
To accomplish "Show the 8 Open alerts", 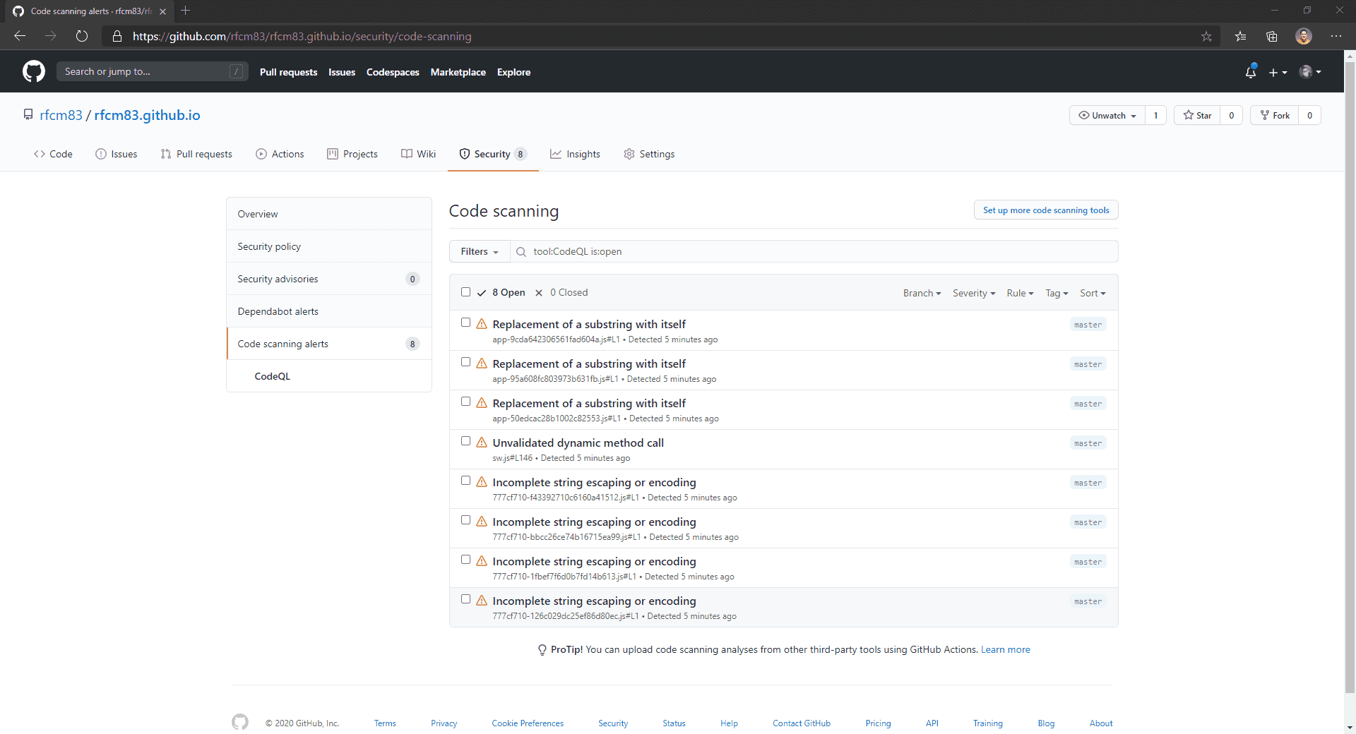I will point(501,292).
